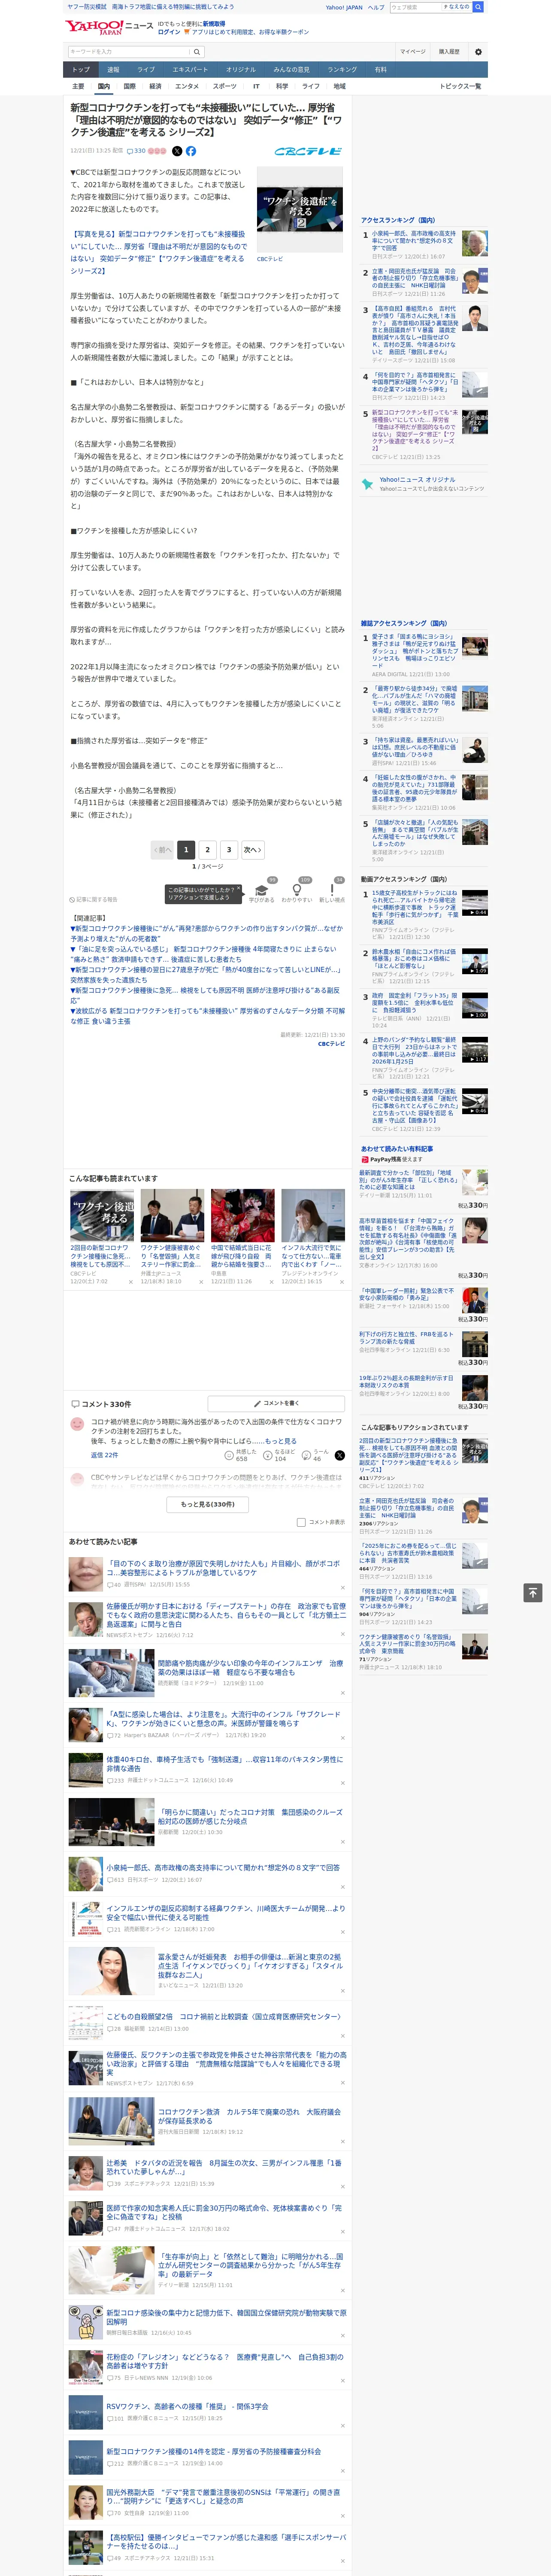Select トップ navigation tab

(81, 69)
